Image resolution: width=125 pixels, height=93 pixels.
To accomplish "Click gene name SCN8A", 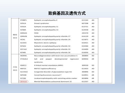I will point(23,30).
